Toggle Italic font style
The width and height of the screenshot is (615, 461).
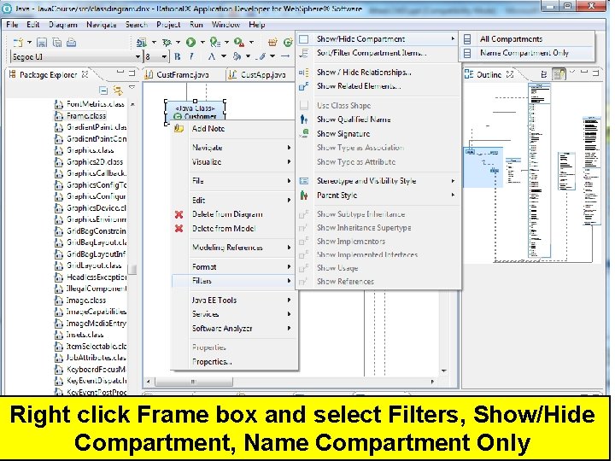click(191, 57)
